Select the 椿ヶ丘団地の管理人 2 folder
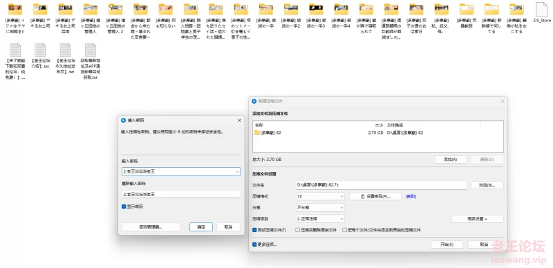The width and height of the screenshot is (553, 268). 115,19
